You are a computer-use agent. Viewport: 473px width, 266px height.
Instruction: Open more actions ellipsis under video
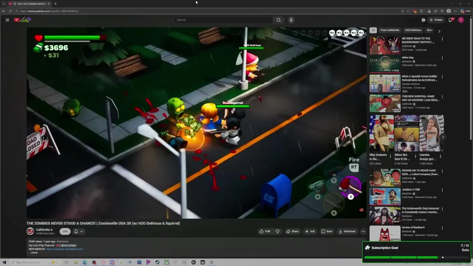coord(363,231)
